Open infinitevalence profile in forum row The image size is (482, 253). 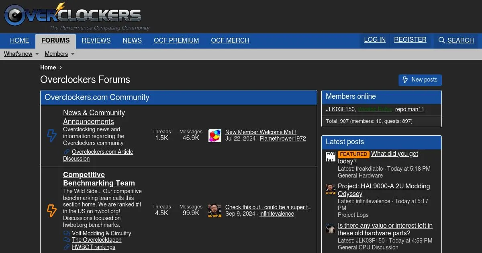tap(277, 214)
